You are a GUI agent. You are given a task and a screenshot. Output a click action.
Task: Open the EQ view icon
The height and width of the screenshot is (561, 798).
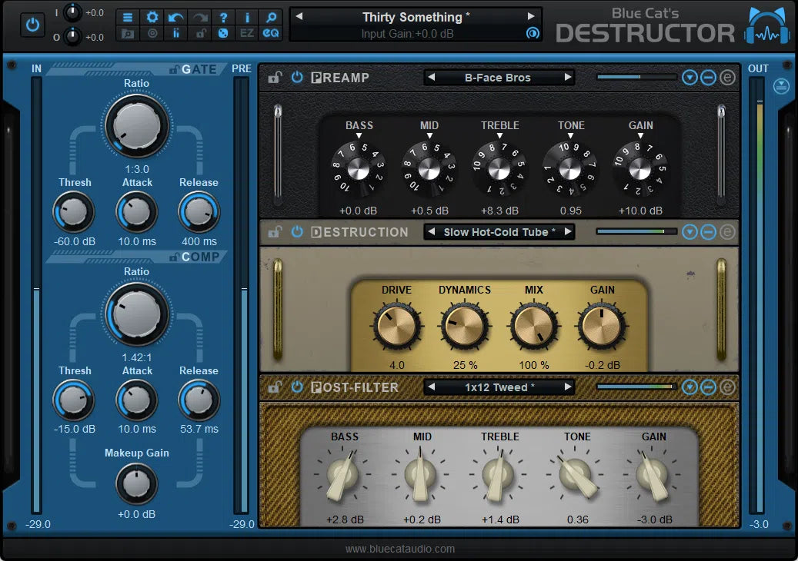coord(272,34)
